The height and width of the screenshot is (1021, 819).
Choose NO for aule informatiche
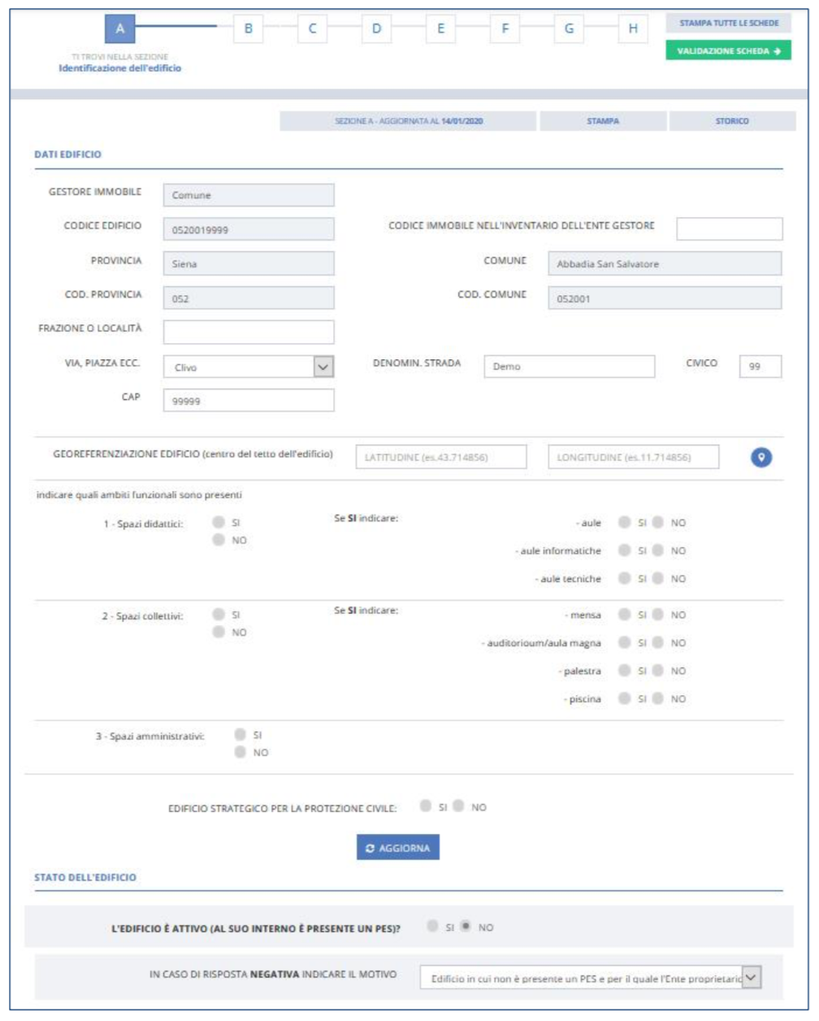point(658,550)
